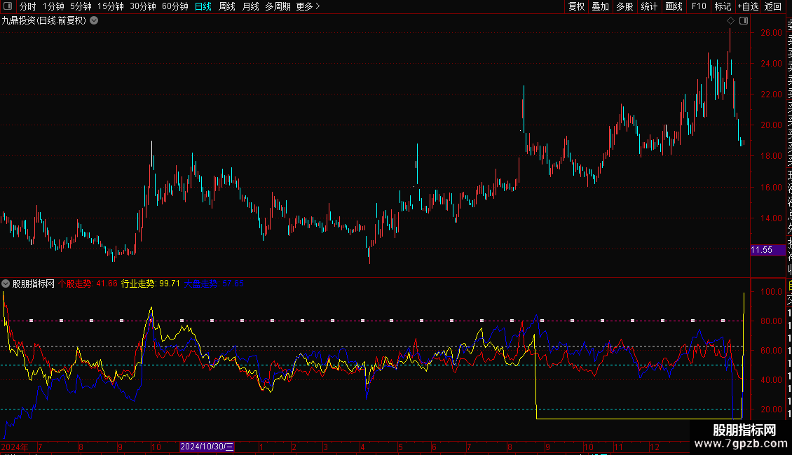This screenshot has height=455, width=792.
Task: Switch to 月线 monthly chart
Action: tap(250, 6)
